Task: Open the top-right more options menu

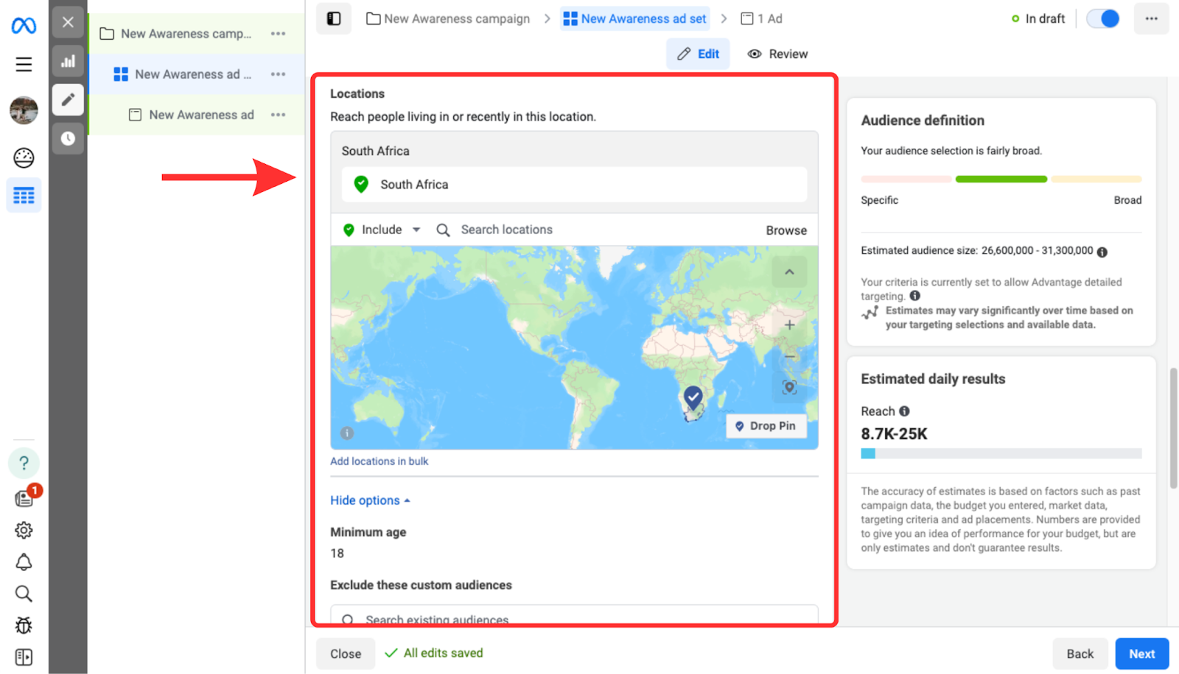Action: tap(1152, 18)
